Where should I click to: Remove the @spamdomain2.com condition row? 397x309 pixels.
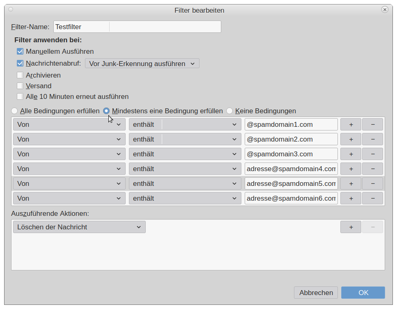point(372,139)
